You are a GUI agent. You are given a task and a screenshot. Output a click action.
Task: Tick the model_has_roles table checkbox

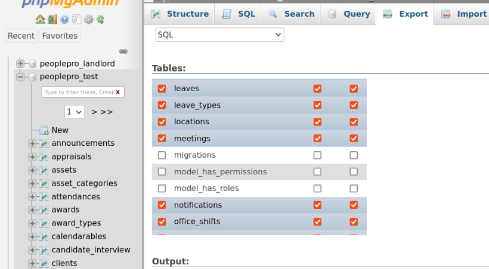point(162,189)
